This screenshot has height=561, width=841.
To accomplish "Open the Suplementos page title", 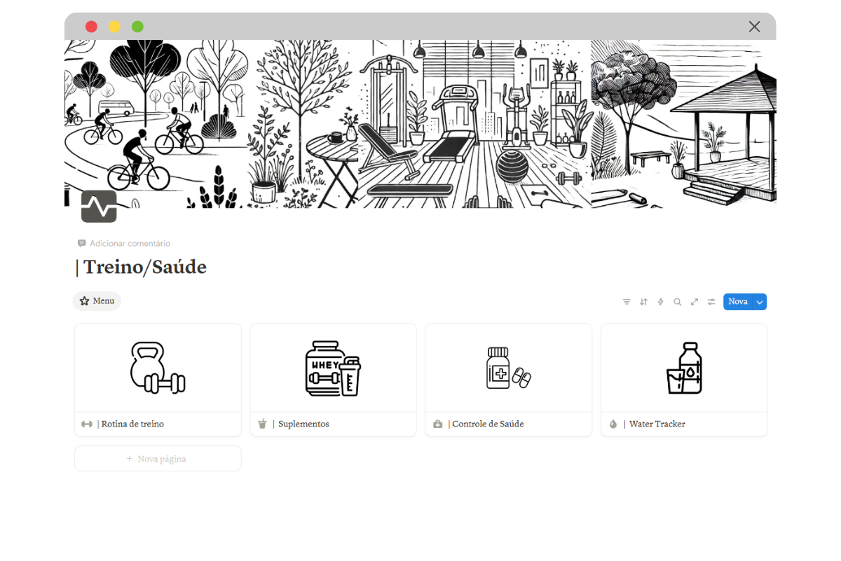I will point(301,424).
